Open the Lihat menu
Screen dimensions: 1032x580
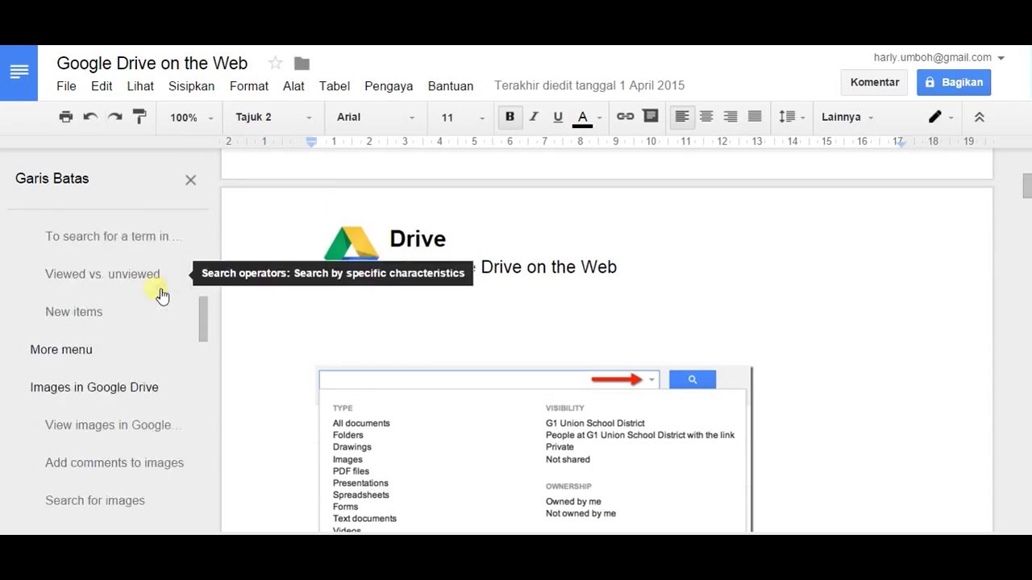[140, 86]
